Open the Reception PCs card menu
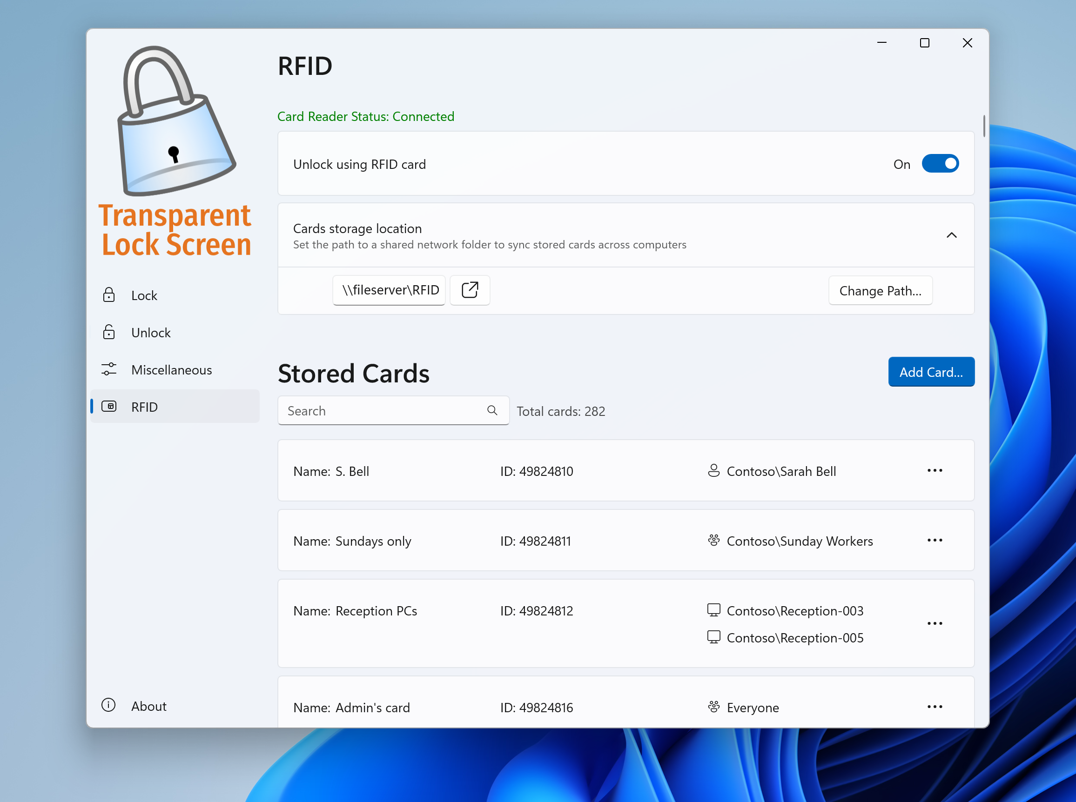The image size is (1076, 802). 935,623
